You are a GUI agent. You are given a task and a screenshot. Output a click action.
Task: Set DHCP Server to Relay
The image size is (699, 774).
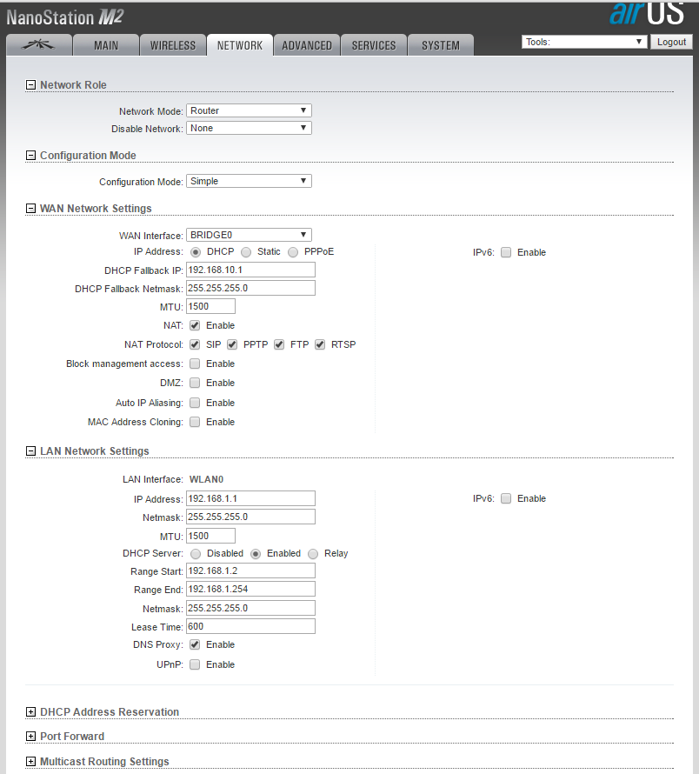313,554
